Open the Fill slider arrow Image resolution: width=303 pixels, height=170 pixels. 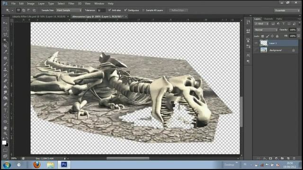click(299, 36)
